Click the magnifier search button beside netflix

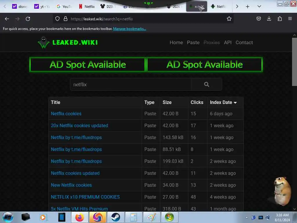[207, 84]
